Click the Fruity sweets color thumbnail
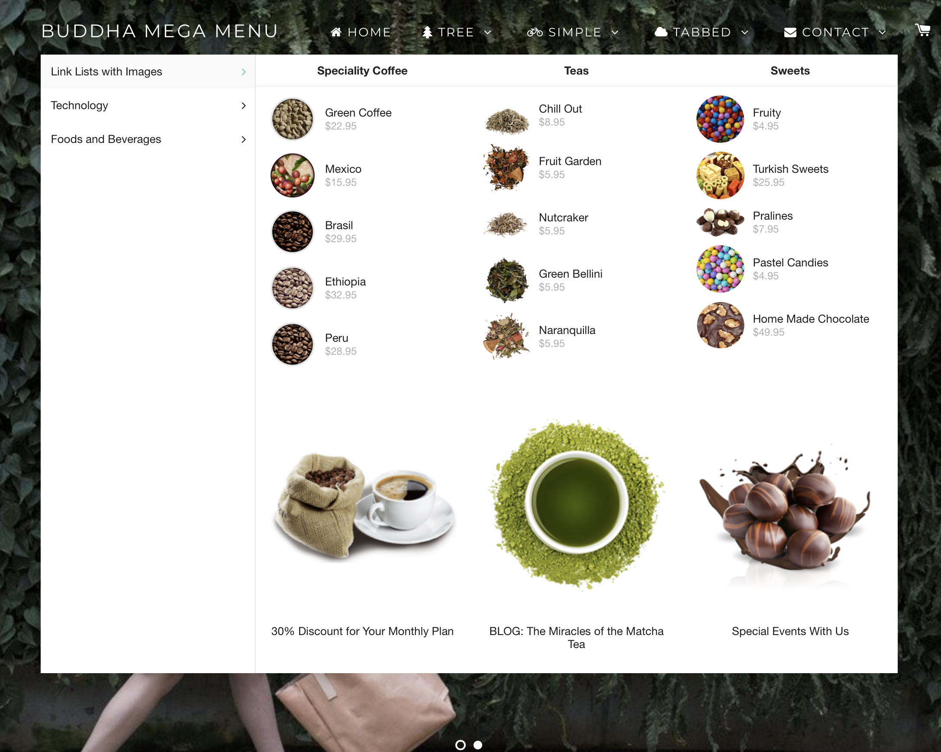The width and height of the screenshot is (941, 752). (x=719, y=119)
